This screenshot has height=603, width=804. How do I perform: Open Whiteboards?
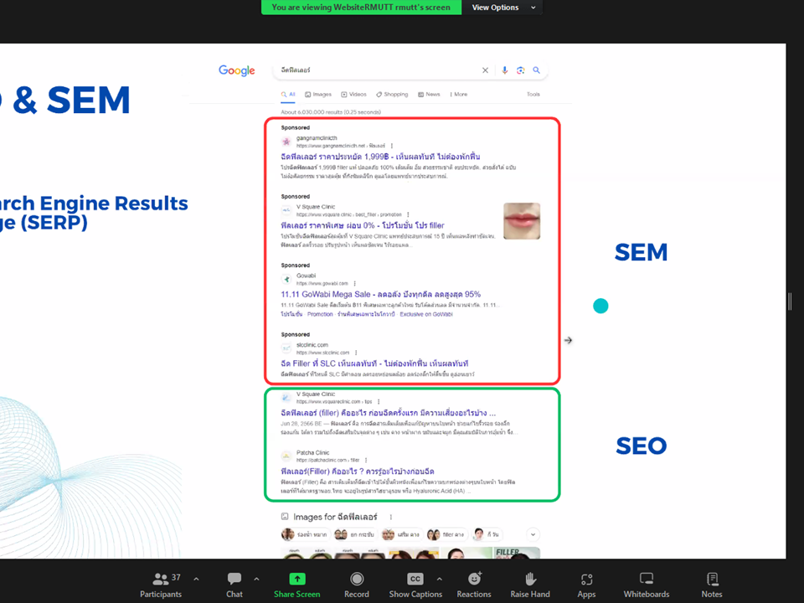646,585
